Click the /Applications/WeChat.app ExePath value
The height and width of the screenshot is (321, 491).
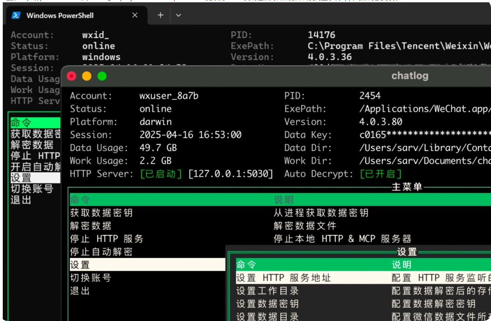coord(425,109)
